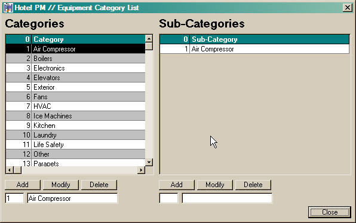Click the Close button

coord(330,212)
